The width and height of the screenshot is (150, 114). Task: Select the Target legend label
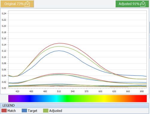[x=32, y=111]
